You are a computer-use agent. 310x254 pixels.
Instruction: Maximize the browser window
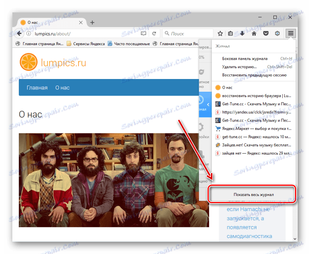(x=275, y=17)
